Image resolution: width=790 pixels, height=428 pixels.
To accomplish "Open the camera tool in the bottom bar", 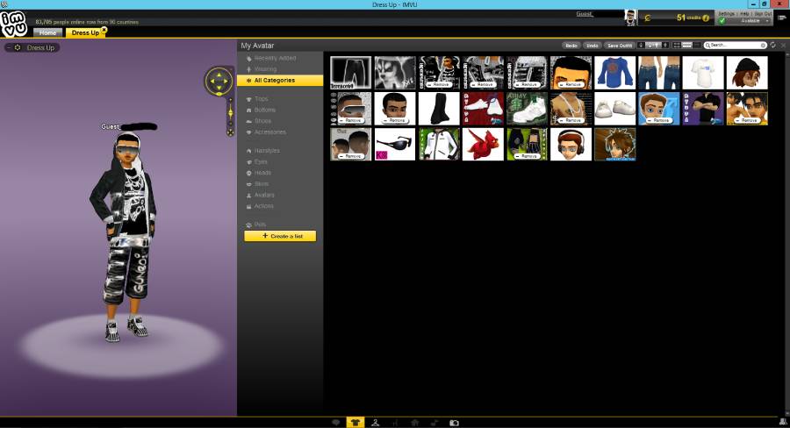I will tap(454, 423).
